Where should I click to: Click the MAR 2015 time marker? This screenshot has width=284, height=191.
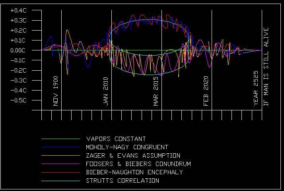coord(156,91)
